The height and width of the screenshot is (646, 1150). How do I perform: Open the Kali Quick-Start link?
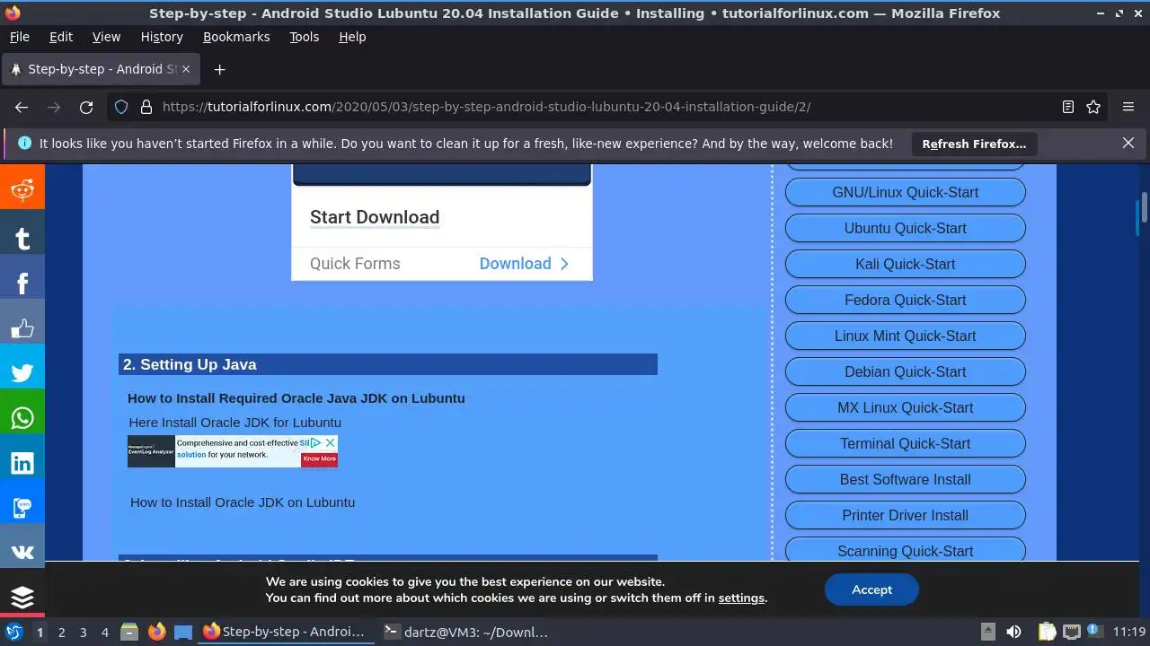coord(905,264)
